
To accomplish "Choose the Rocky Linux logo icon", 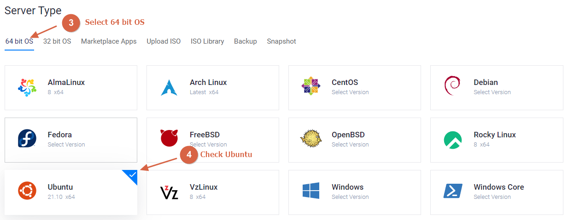I will [453, 140].
